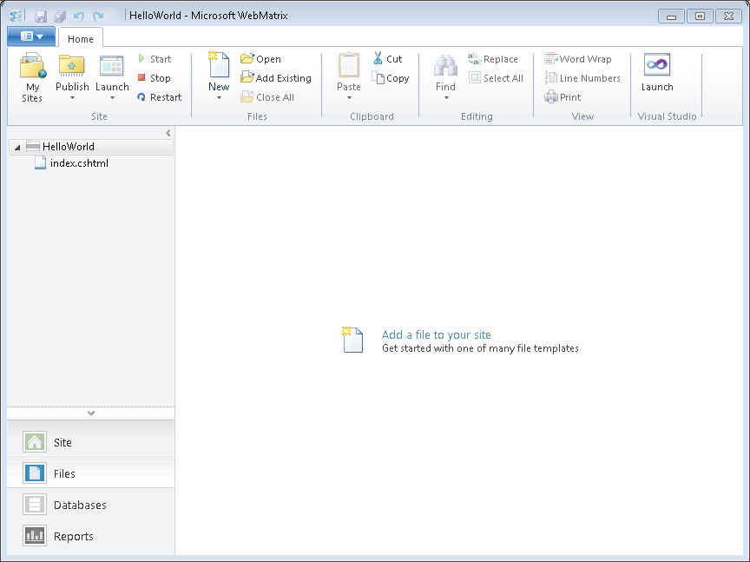The width and height of the screenshot is (750, 562).
Task: Click the Copy button
Action: coord(391,78)
